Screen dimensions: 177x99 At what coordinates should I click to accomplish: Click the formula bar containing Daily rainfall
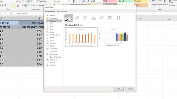tap(29, 13)
